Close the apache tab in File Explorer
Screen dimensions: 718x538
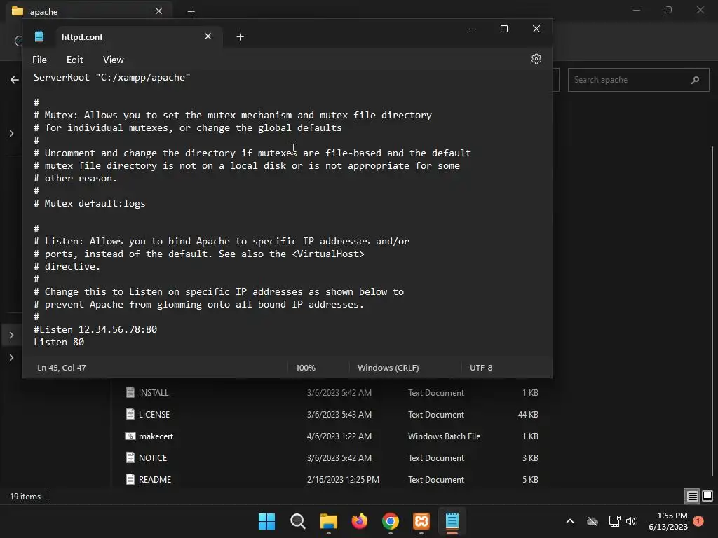click(x=159, y=11)
